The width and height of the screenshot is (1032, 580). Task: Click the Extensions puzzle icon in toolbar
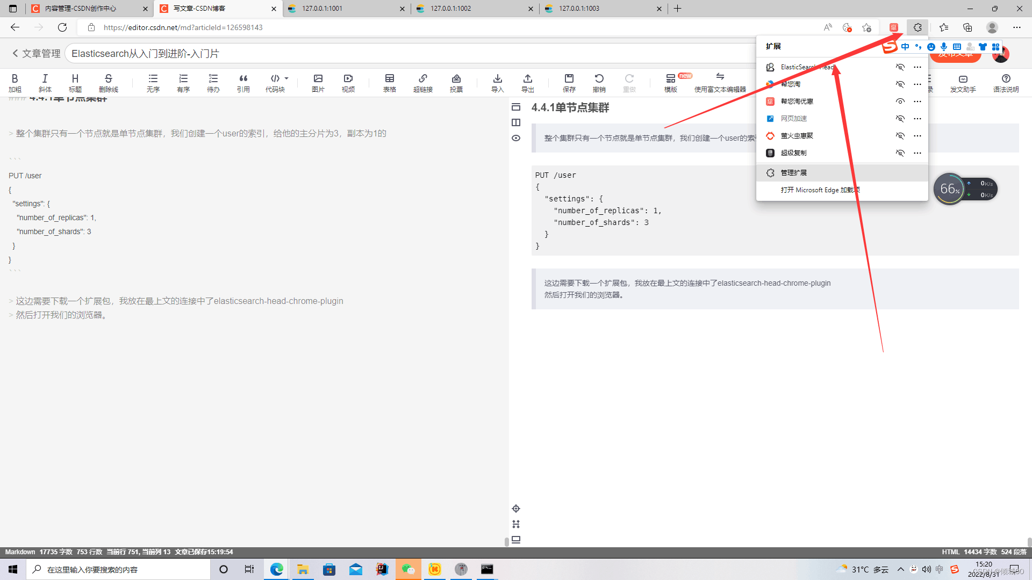point(918,27)
